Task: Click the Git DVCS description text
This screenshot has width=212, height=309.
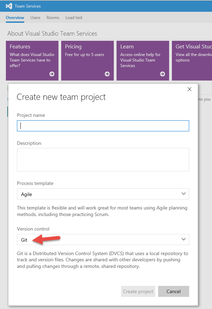Action: tap(103, 260)
